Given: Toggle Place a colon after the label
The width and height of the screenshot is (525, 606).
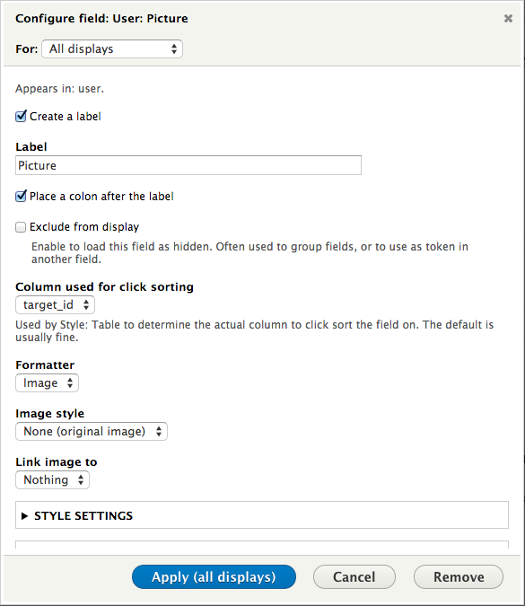Looking at the screenshot, I should 21,197.
